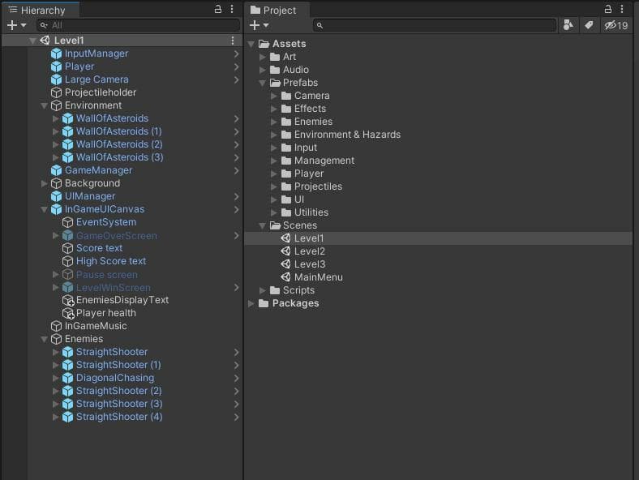This screenshot has width=639, height=480.
Task: Select the GameOverScreen object
Action: [117, 235]
